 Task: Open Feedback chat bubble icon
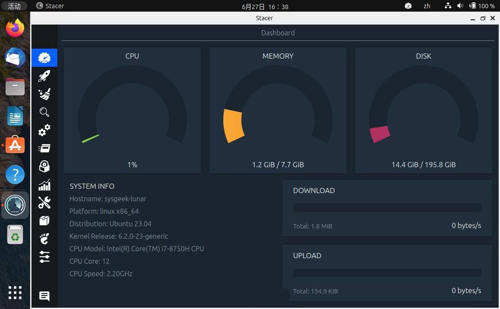point(44,296)
